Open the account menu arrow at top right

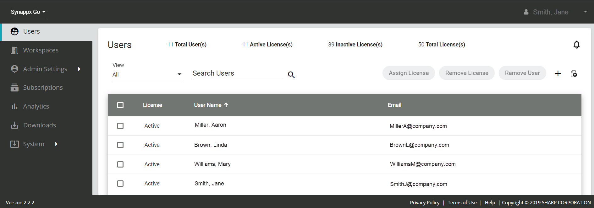586,12
